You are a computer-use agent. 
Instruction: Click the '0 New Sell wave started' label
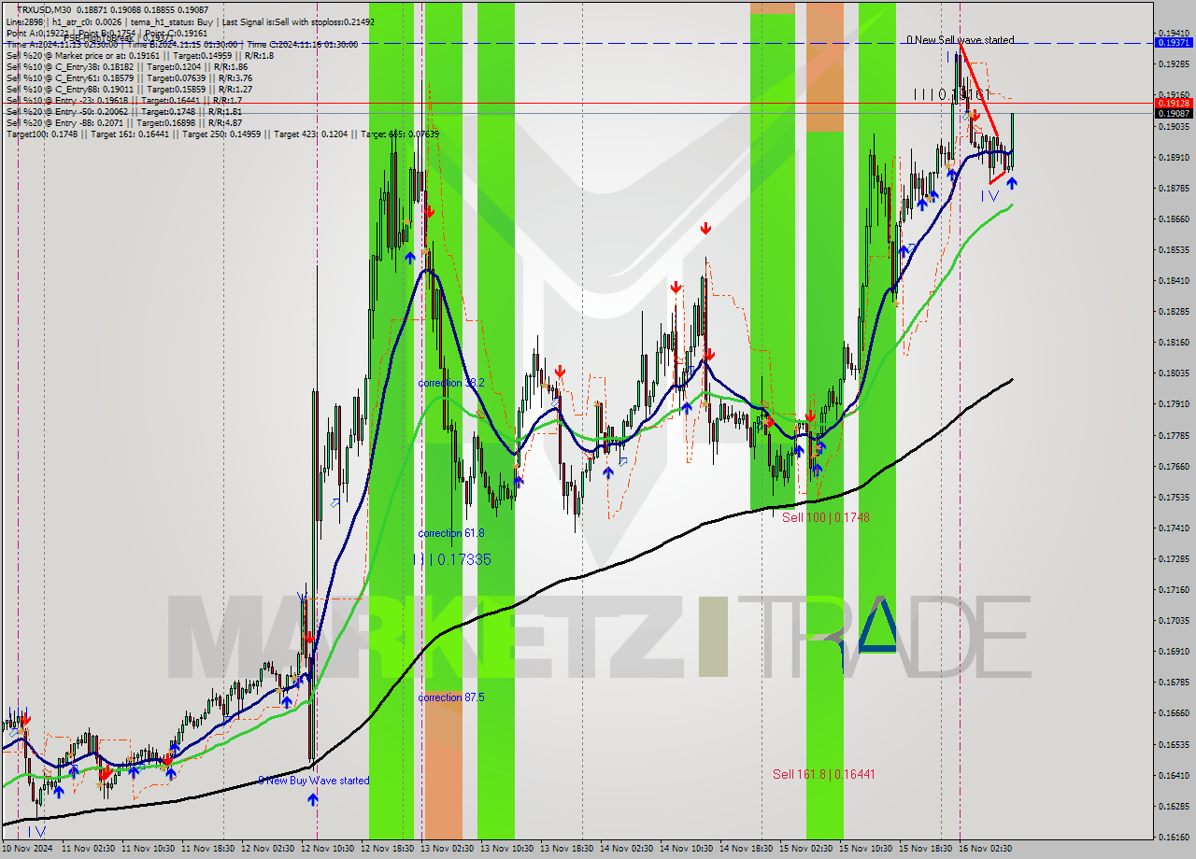(x=960, y=40)
